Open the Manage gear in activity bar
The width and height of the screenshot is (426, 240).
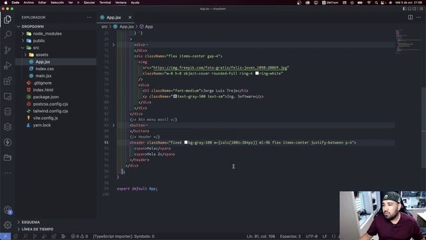7,225
